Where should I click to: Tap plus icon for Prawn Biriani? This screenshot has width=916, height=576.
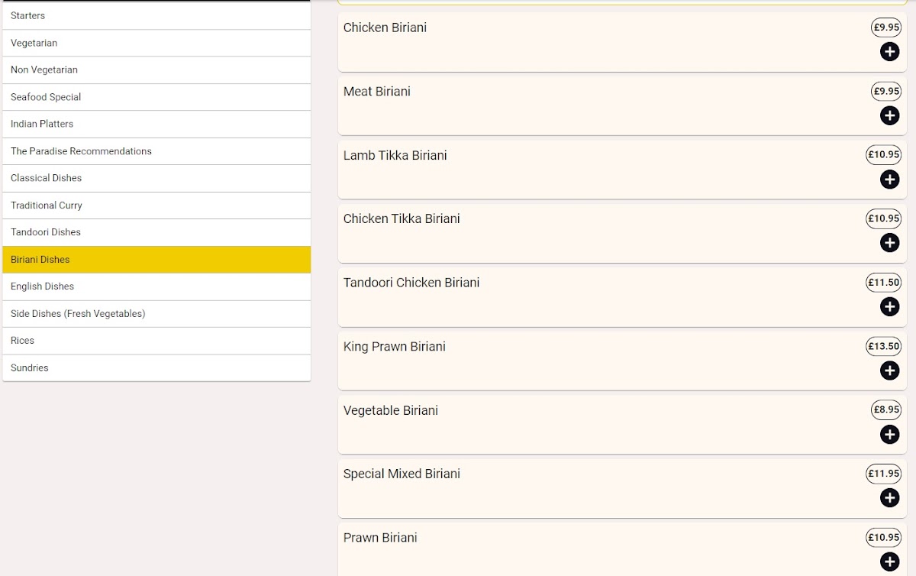(889, 562)
